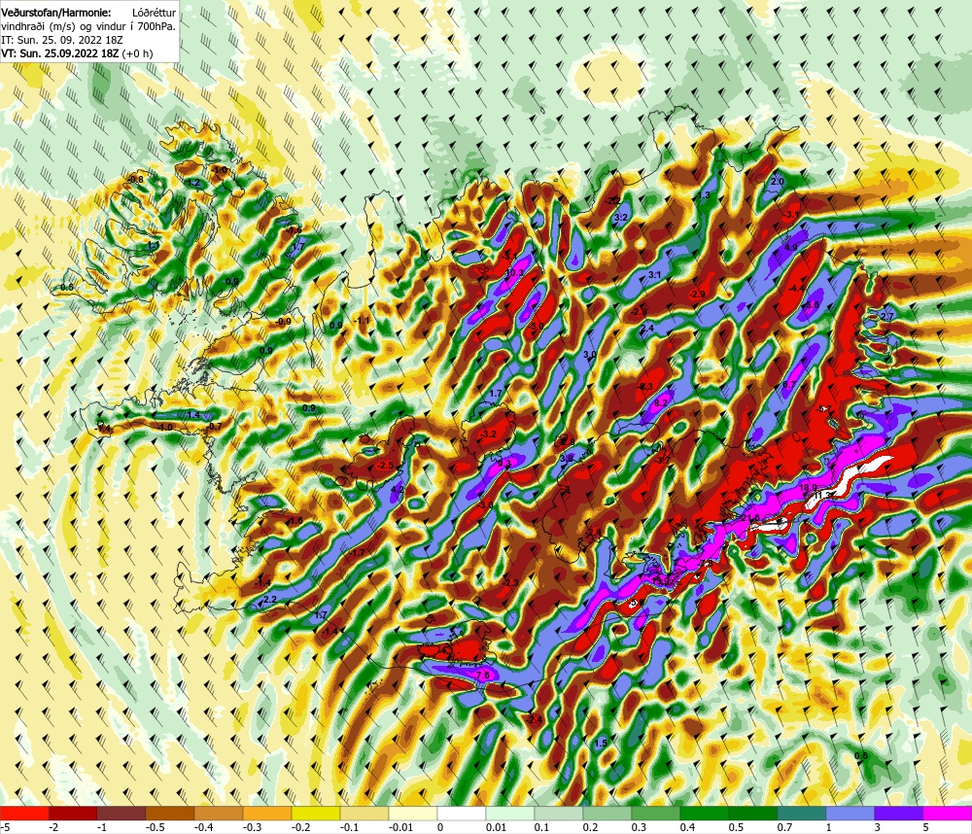This screenshot has width=972, height=834.
Task: Click the Veðurstofan/Harmonie title text
Action: [x=56, y=13]
